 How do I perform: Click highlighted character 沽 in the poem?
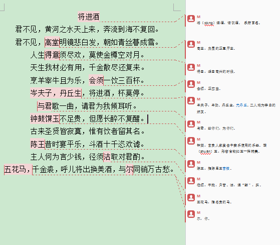pos(107,157)
